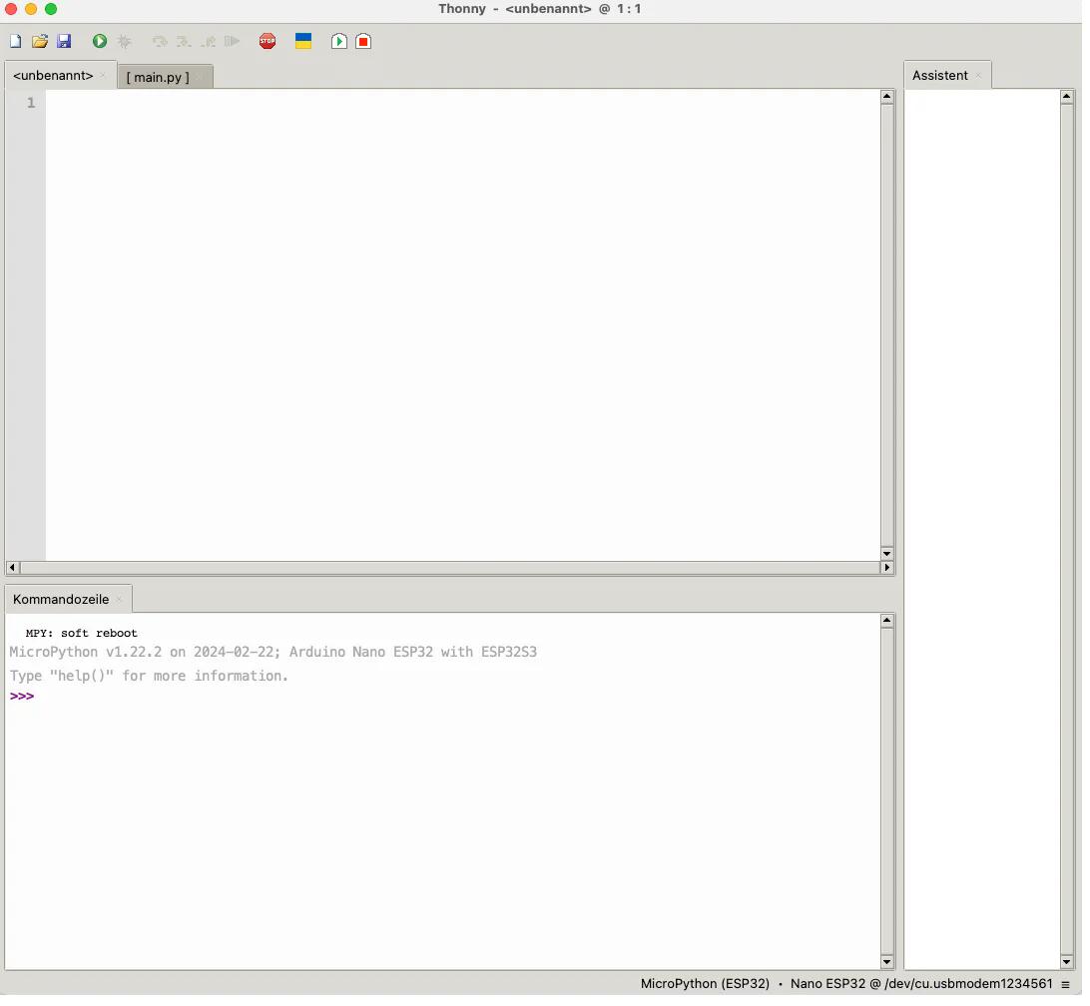
Task: Close the Assistent panel tab
Action: click(x=978, y=76)
